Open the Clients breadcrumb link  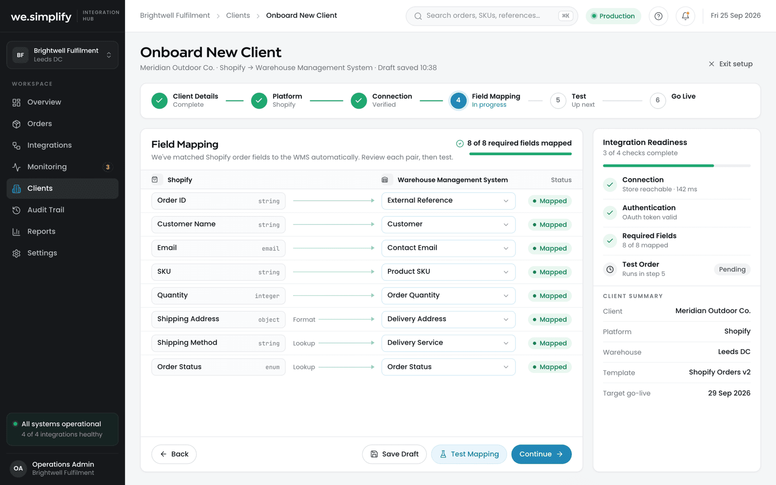click(x=238, y=16)
